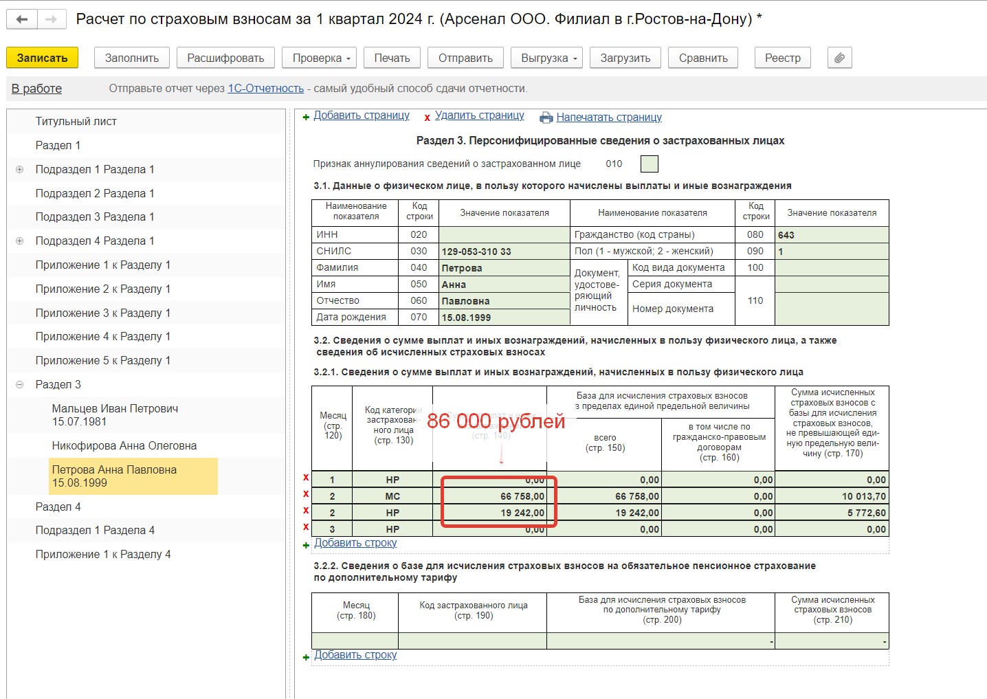This screenshot has width=987, height=699.
Task: Click the Реестр button
Action: 783,58
